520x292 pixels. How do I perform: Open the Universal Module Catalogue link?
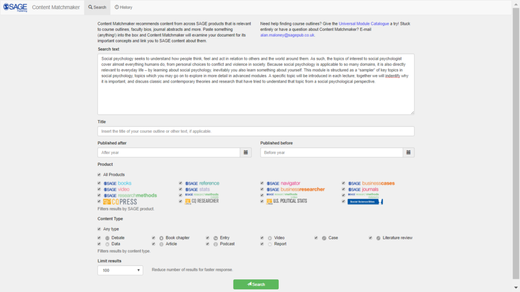pos(364,24)
